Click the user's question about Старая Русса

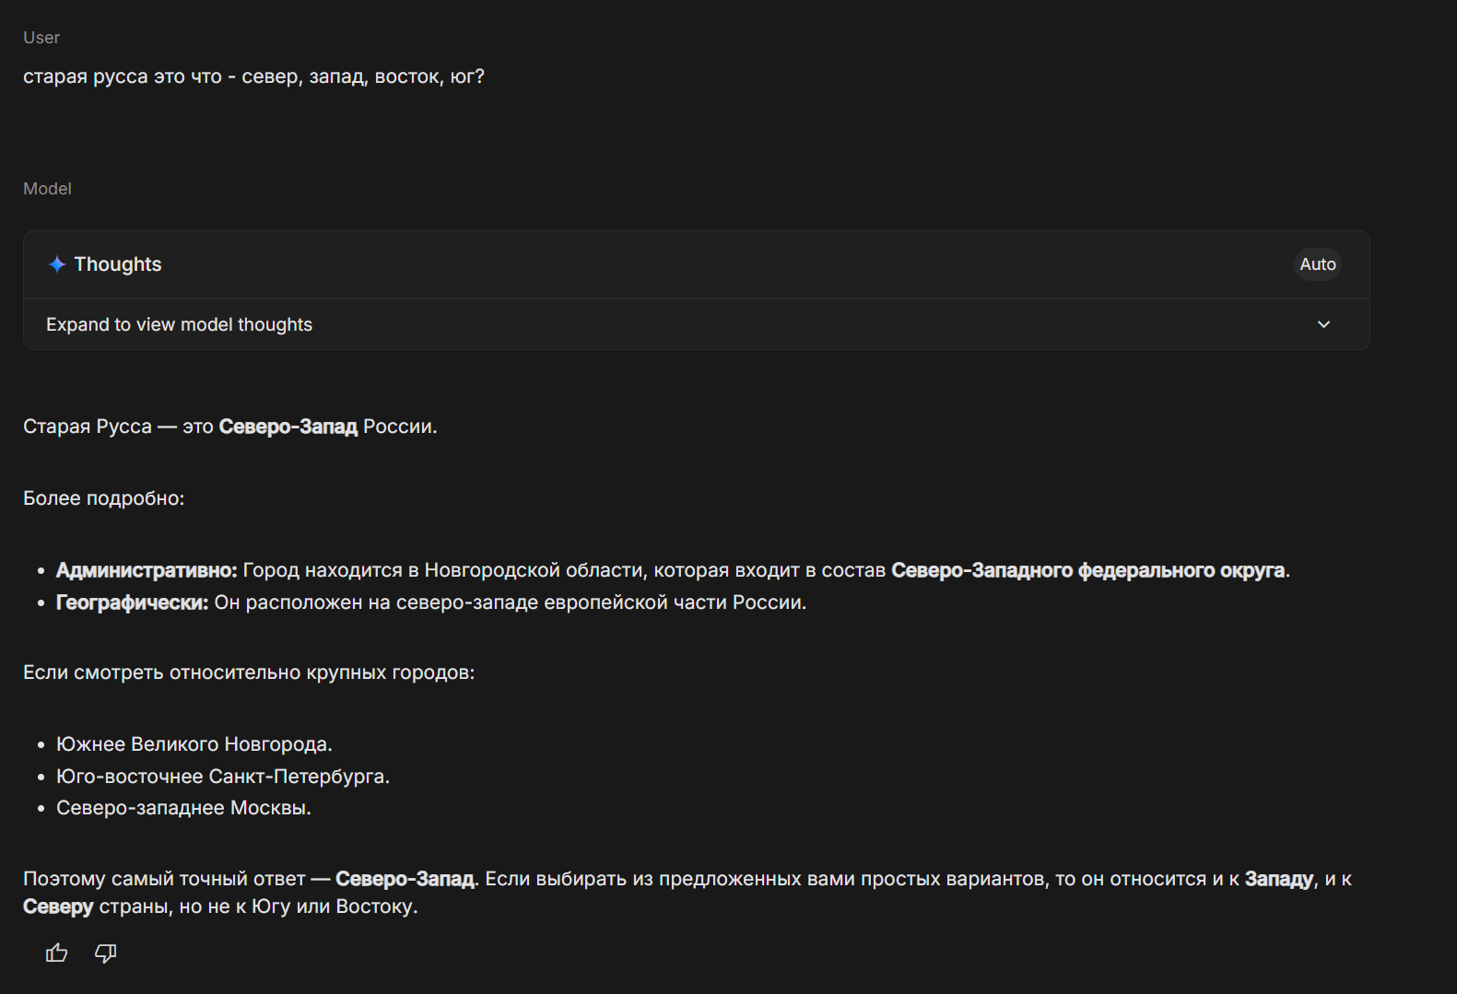[253, 76]
